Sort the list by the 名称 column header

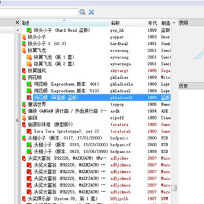(x=128, y=23)
